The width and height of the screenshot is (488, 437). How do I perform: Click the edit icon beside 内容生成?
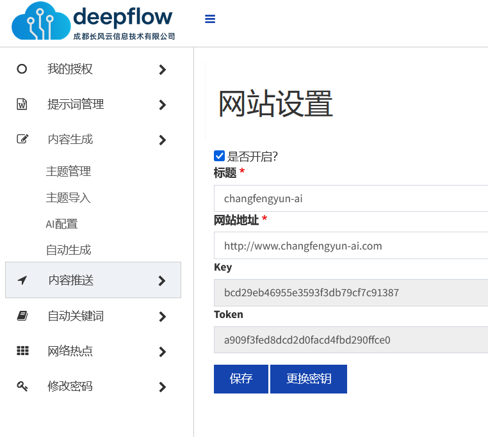coord(22,139)
